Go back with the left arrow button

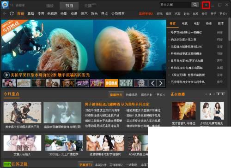tap(5, 13)
